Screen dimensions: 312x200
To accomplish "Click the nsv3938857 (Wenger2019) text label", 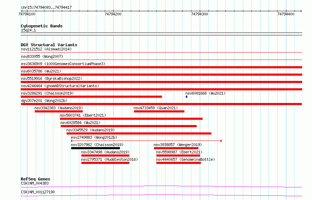I will (x=178, y=145).
